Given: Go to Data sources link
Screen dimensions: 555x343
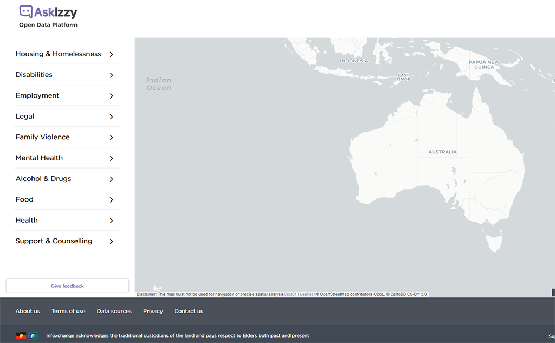Looking at the screenshot, I should 114,311.
